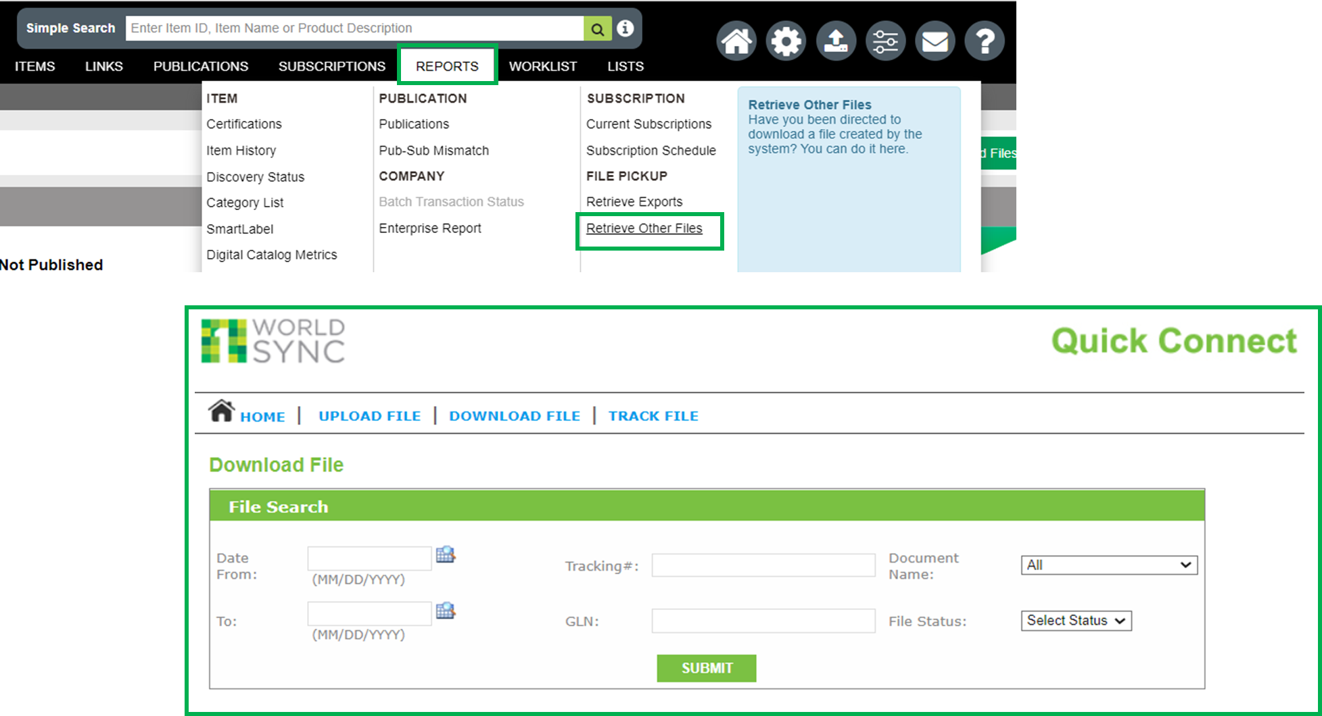Open the calendar picker for the To date
This screenshot has height=716, width=1322.
(446, 611)
